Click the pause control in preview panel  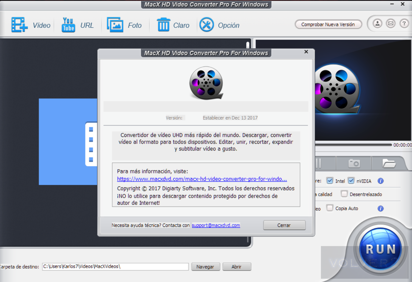pyautogui.click(x=318, y=163)
